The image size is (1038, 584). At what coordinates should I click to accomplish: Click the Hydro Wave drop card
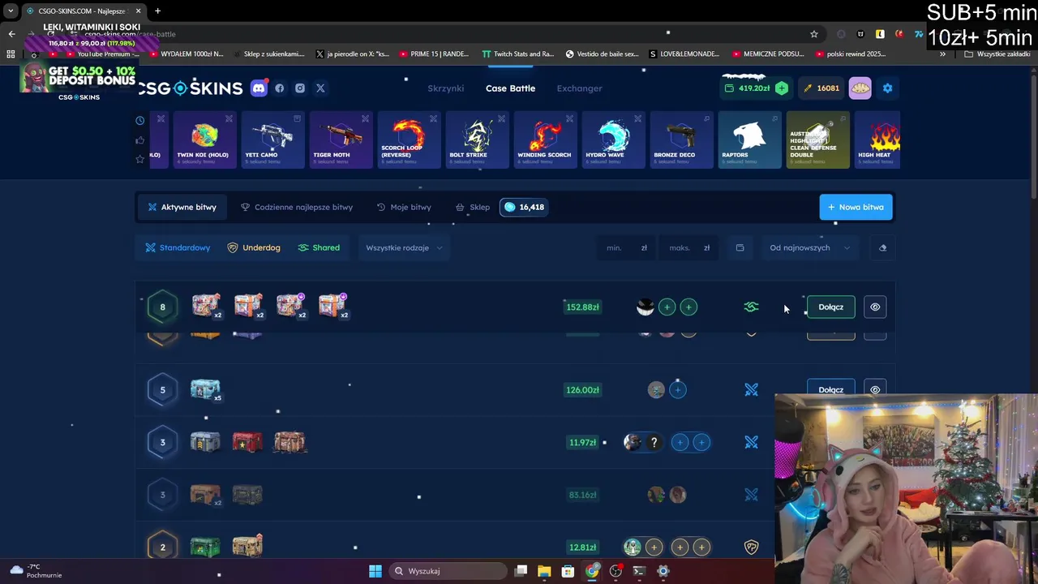pos(613,140)
